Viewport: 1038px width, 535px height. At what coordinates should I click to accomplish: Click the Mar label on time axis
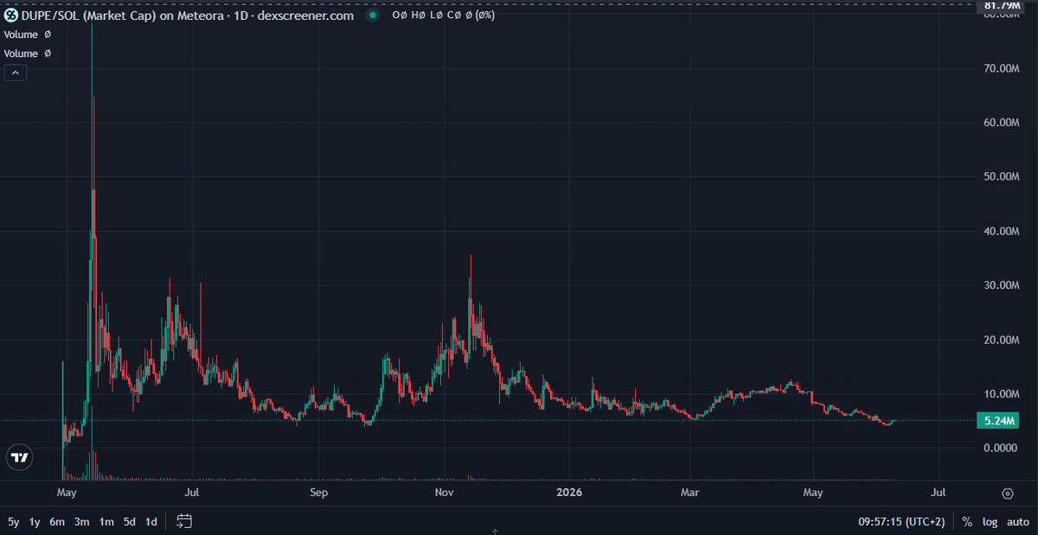click(690, 494)
